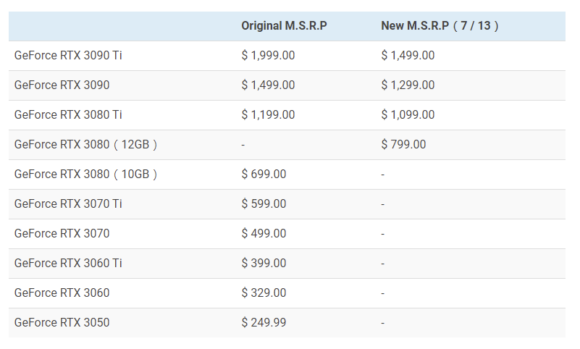Click the GeForce RTX 3060 model name

(x=62, y=293)
